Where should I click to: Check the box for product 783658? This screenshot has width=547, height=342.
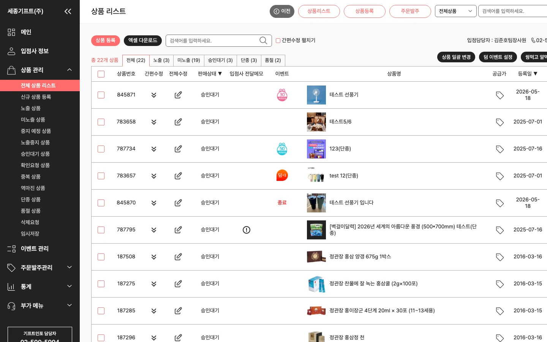coord(101,122)
